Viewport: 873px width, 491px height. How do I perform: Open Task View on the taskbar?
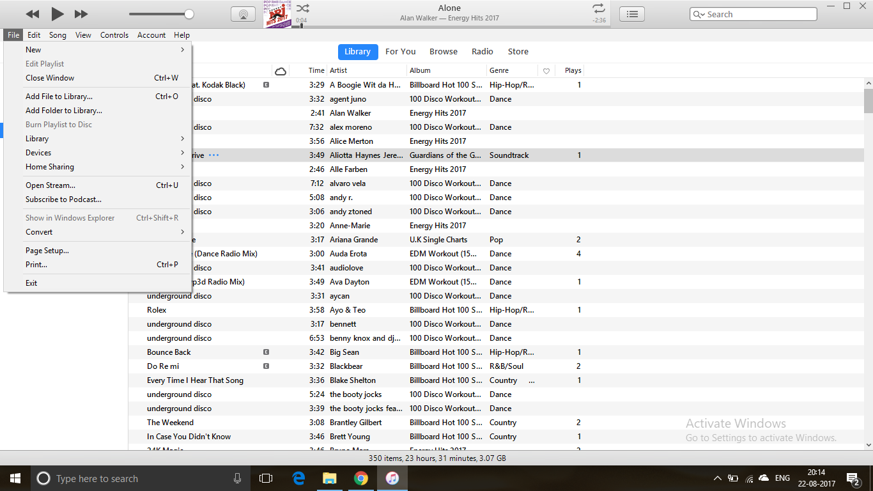tap(266, 478)
